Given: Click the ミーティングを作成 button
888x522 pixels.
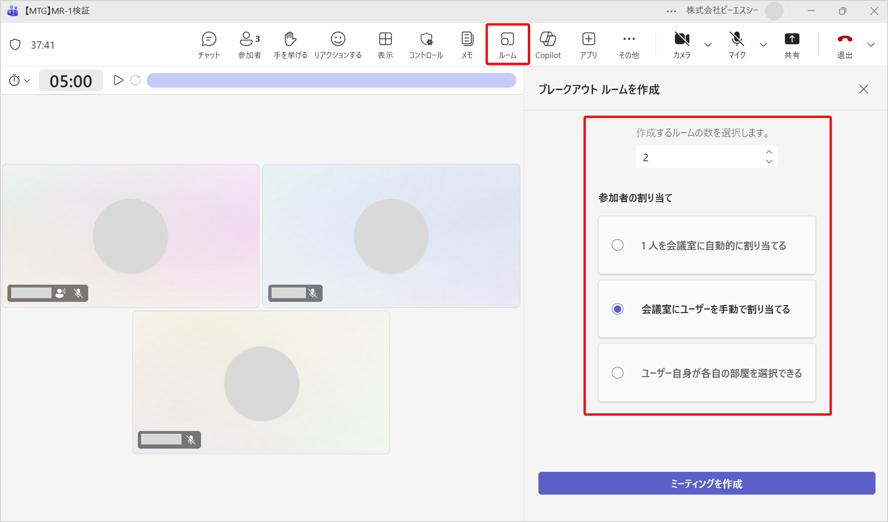Looking at the screenshot, I should (707, 483).
